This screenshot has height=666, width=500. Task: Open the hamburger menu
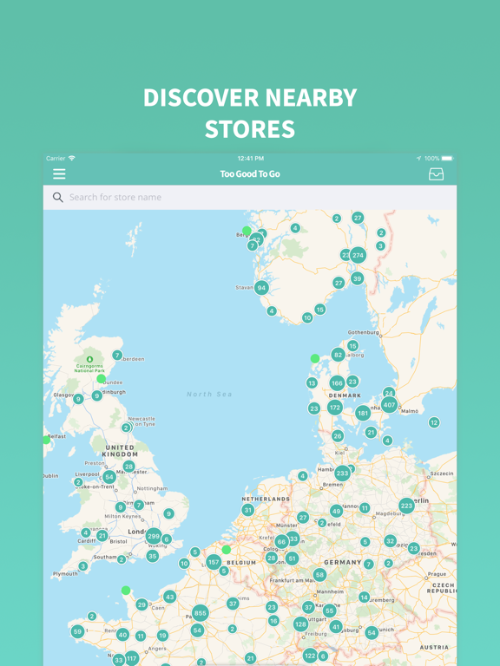pos(59,173)
